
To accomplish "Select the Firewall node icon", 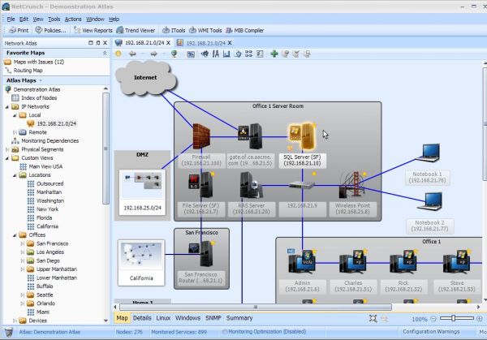I will [201, 136].
